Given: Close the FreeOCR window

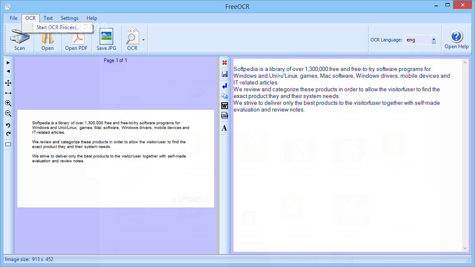Looking at the screenshot, I should coord(463,5).
